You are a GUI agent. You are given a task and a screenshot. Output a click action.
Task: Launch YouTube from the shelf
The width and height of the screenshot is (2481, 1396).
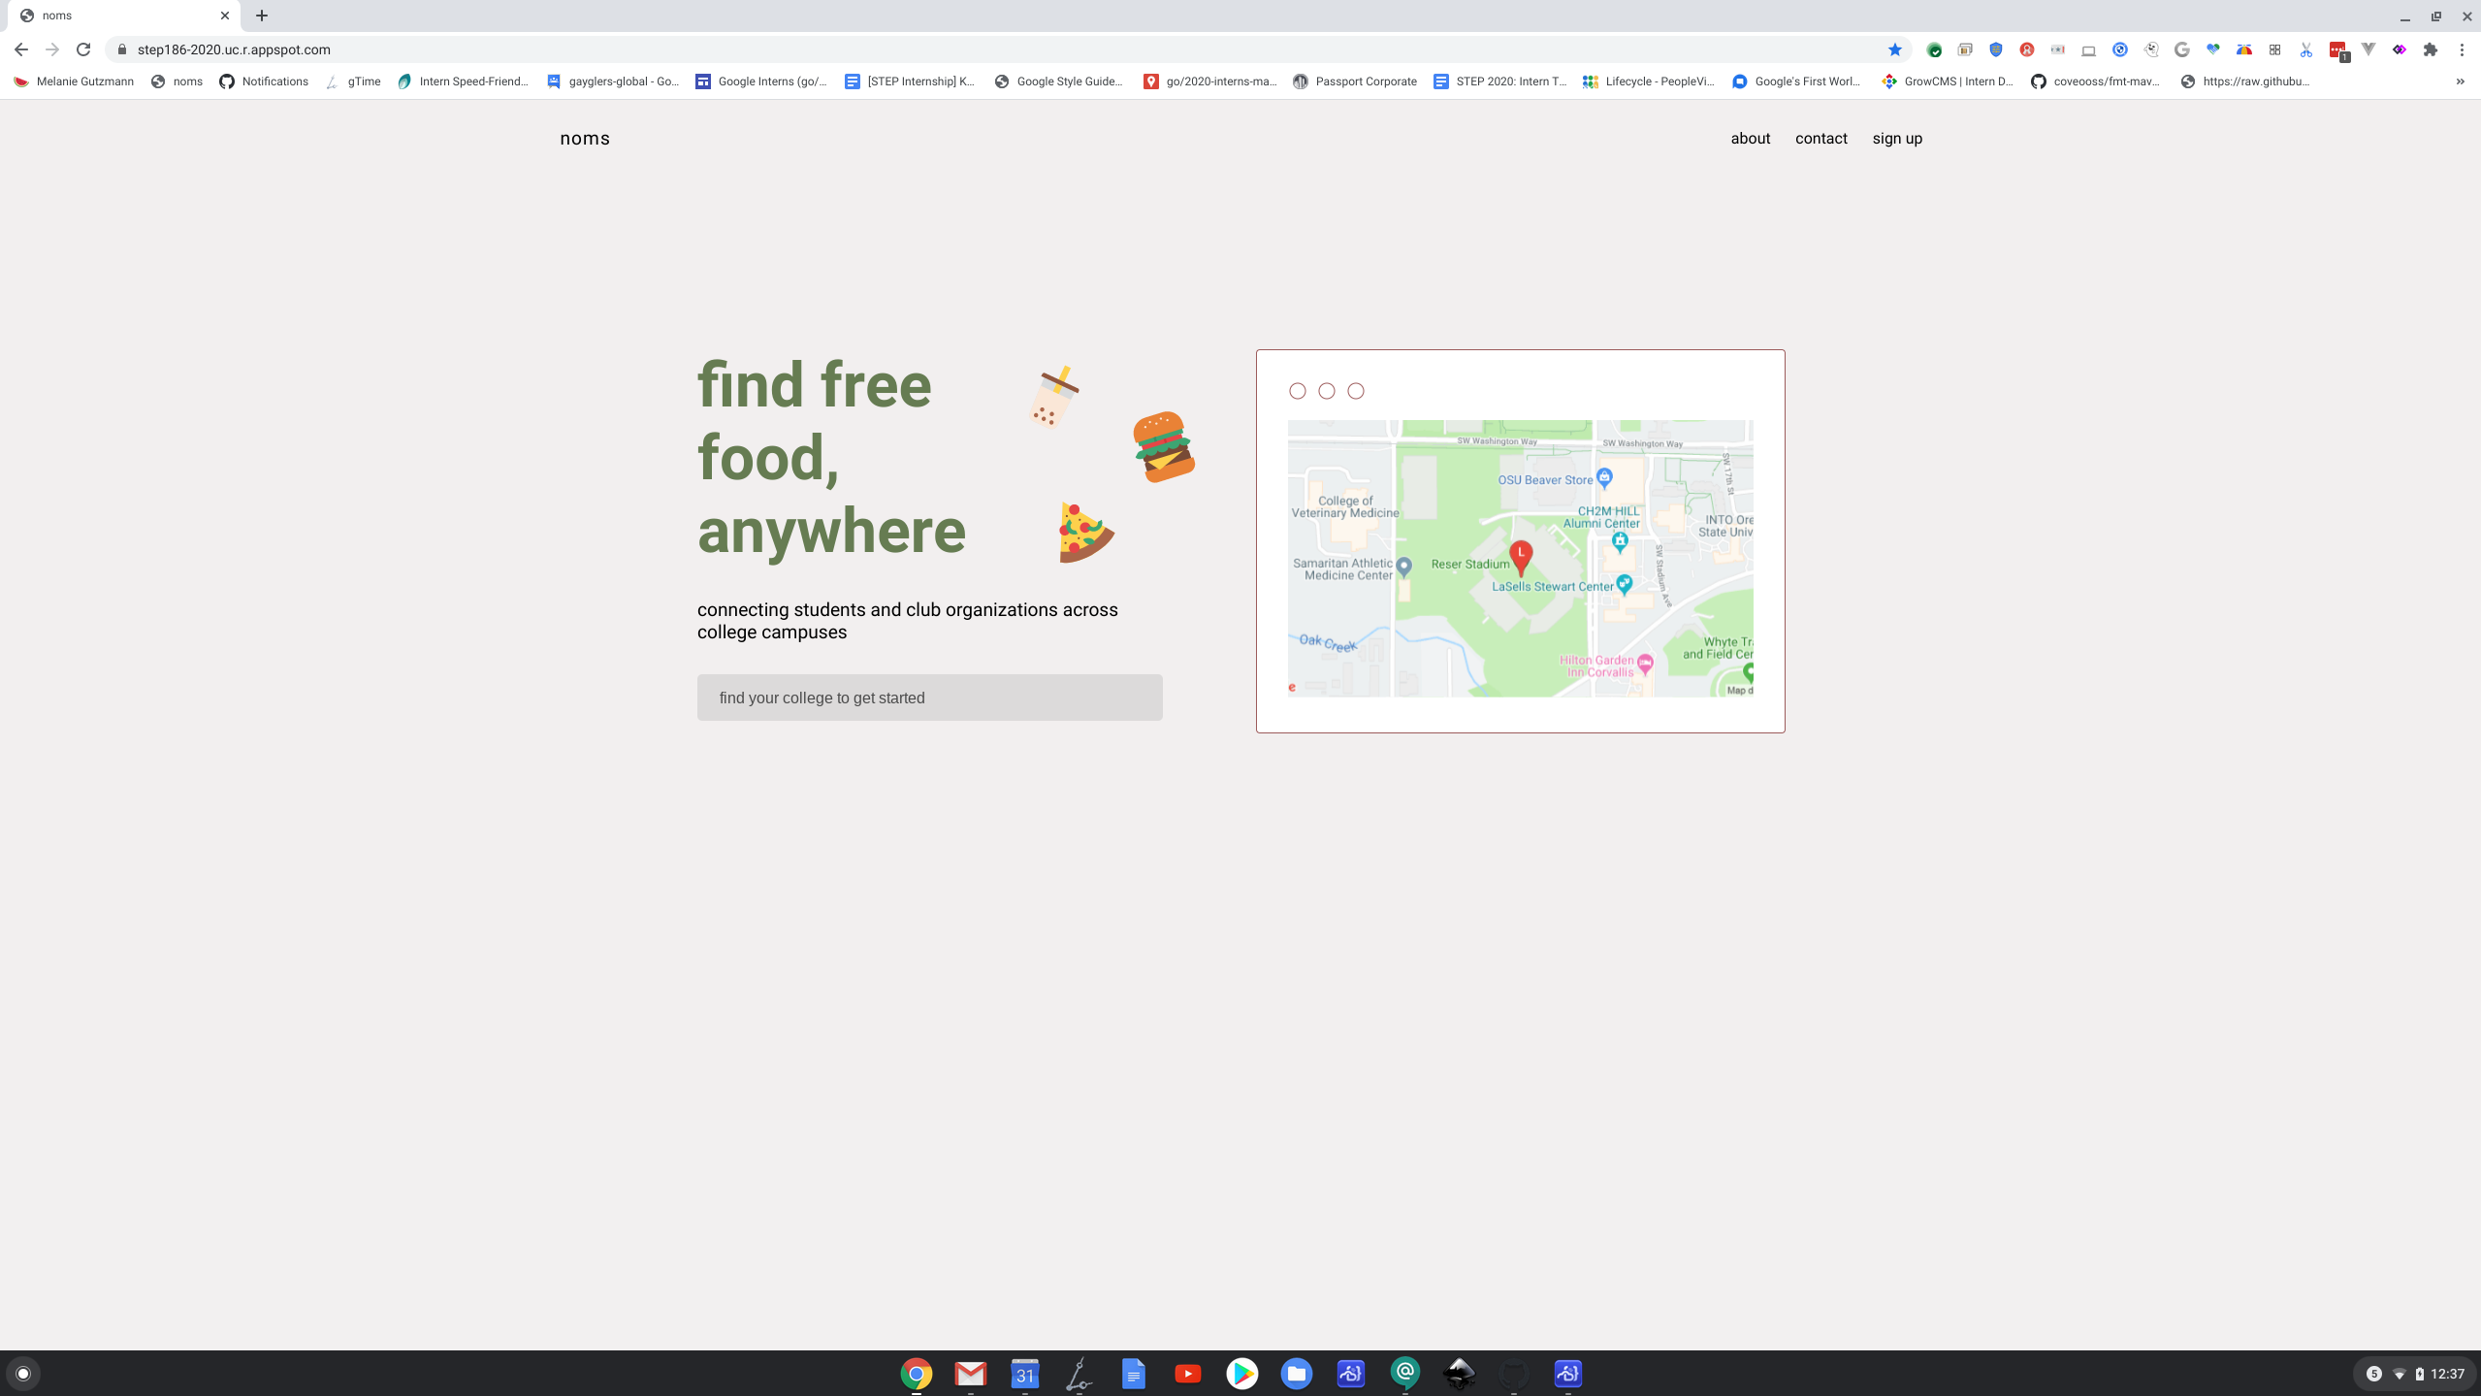[1188, 1373]
